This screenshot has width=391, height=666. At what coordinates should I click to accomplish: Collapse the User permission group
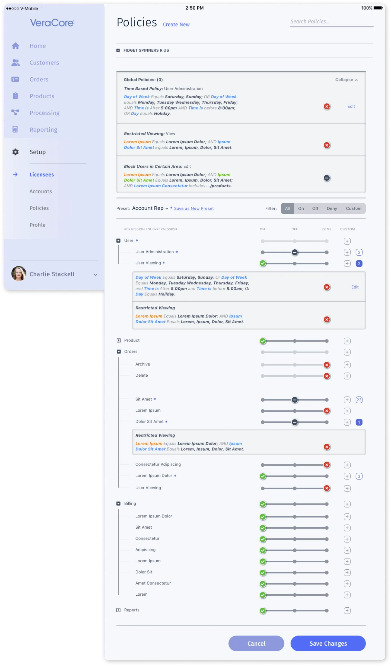pyautogui.click(x=118, y=240)
